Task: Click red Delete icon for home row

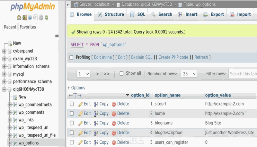Action: 114,114
